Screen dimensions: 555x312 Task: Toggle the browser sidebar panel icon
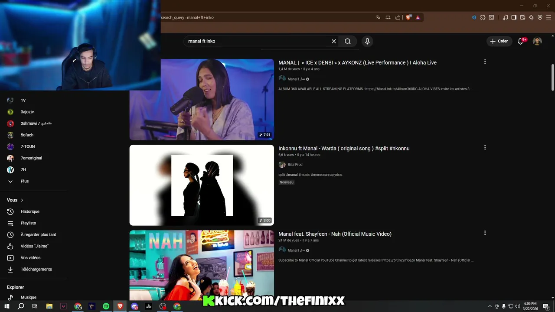point(514,17)
